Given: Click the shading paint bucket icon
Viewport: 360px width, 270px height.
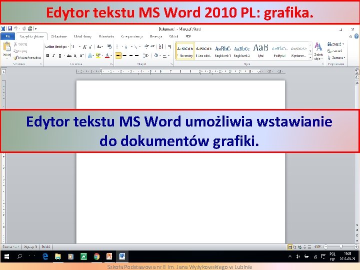Looking at the screenshot, I should pyautogui.click(x=156, y=55).
